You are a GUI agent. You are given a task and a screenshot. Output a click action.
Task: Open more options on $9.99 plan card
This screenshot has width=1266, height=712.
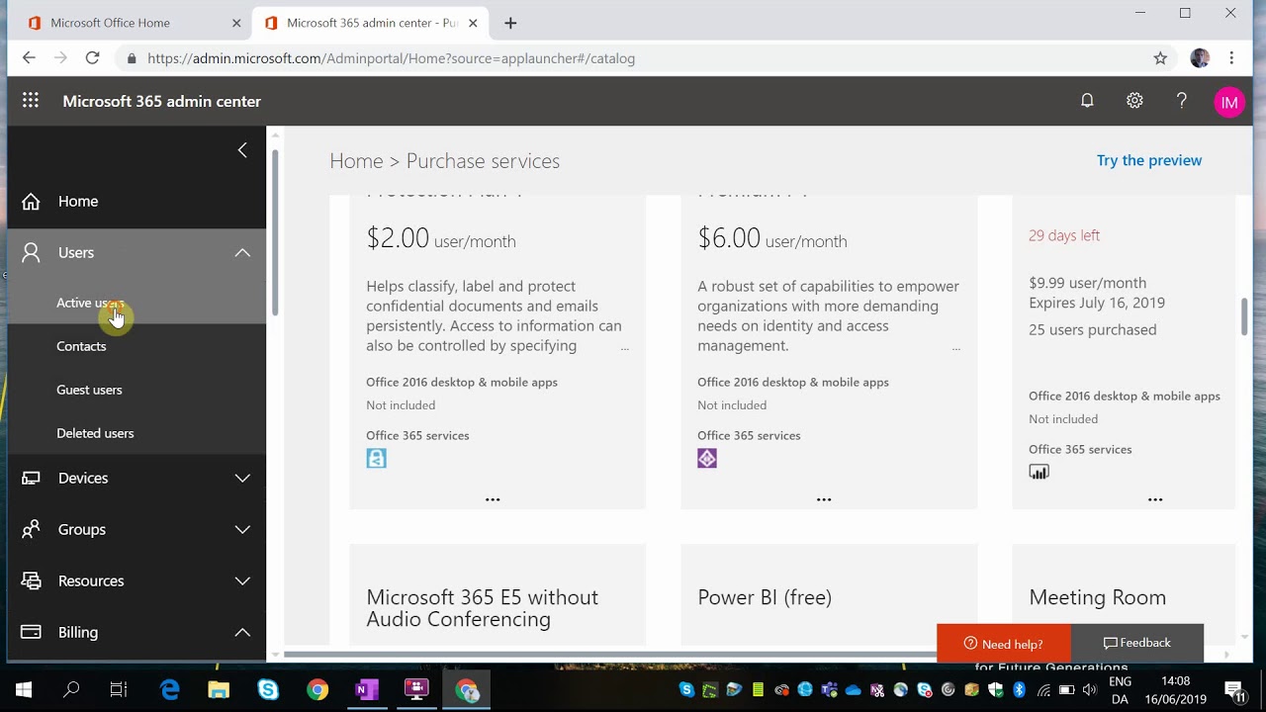1155,499
